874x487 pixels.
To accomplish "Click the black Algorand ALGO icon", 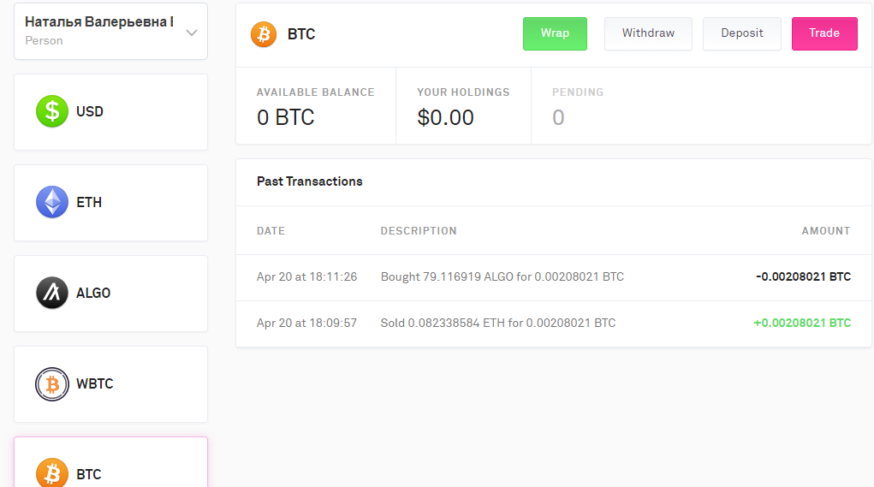I will pos(52,293).
